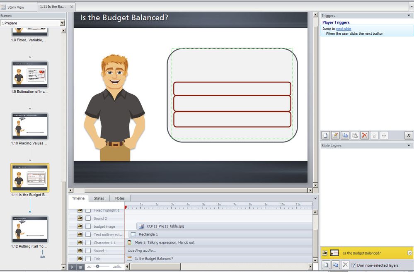Open the Story View tab
414x272 pixels.
point(16,7)
